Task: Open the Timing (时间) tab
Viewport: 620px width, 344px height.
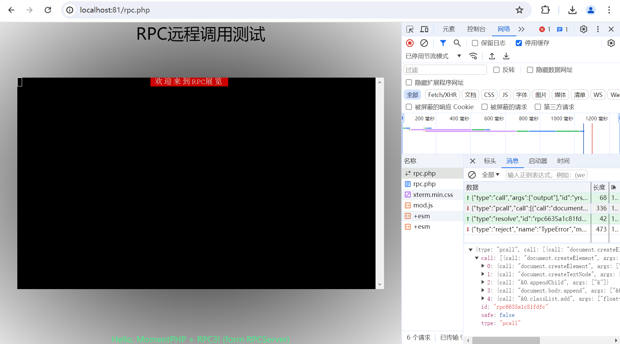Action: (x=563, y=161)
